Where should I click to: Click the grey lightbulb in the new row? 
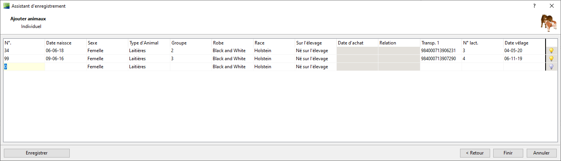(x=551, y=67)
